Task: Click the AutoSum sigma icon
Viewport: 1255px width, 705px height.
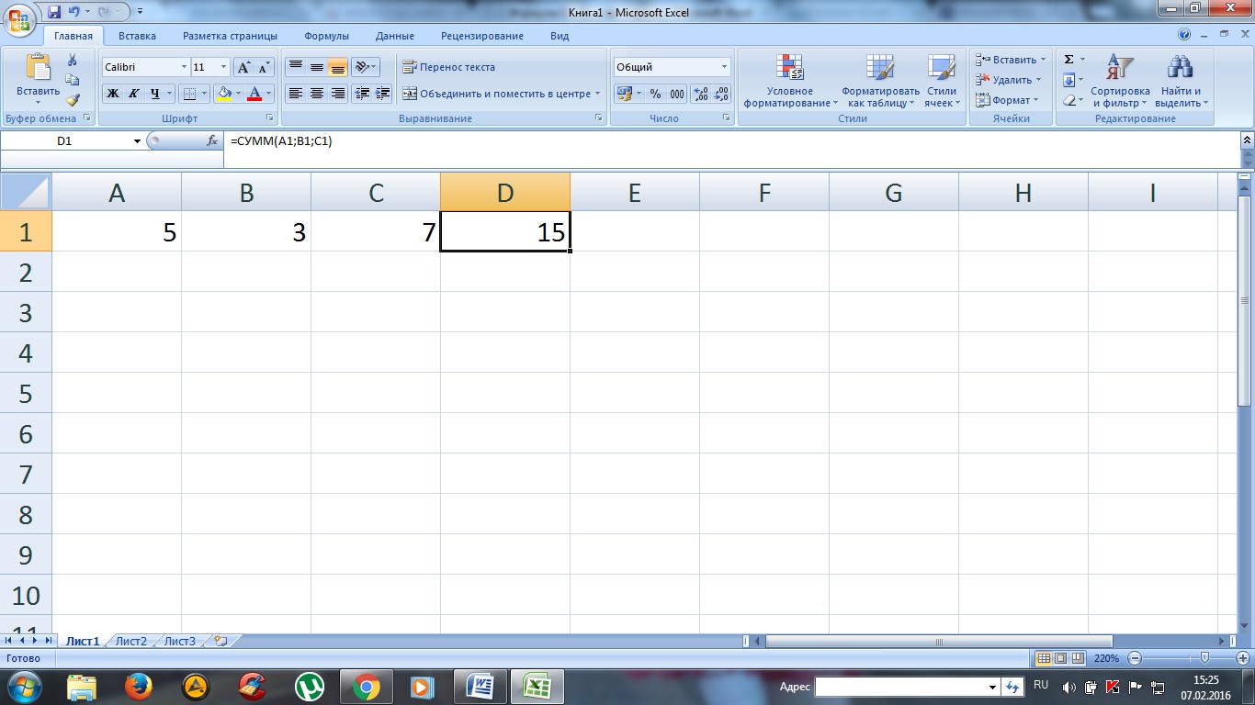Action: pyautogui.click(x=1068, y=60)
